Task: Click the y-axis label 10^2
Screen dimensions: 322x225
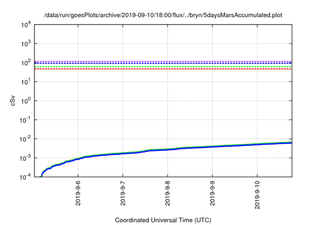Action: click(x=26, y=62)
